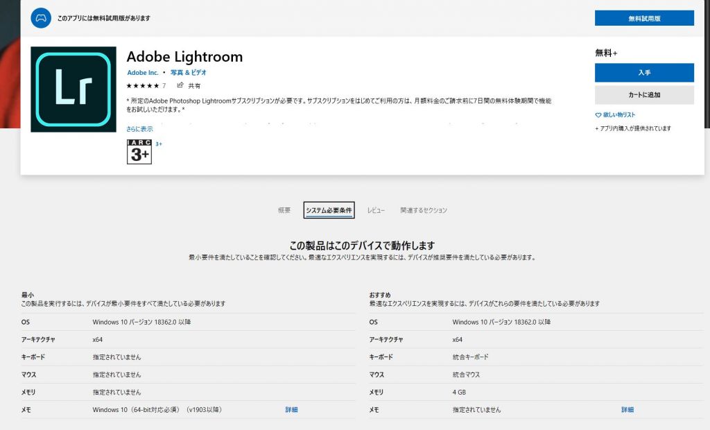This screenshot has width=710, height=430.
Task: Click Windows 10（64-bit対応必須）memo text
Action: tap(157, 410)
